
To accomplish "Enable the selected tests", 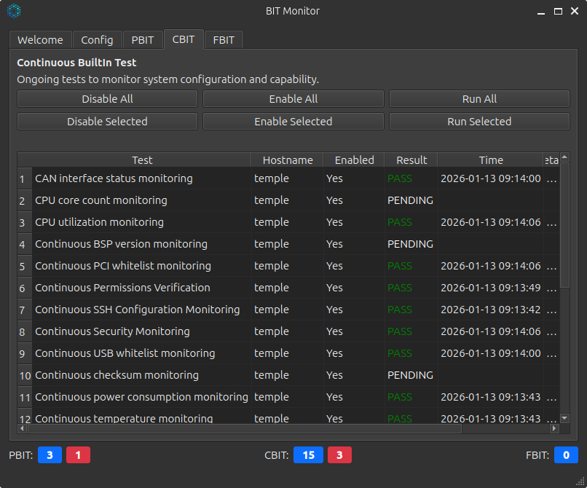I will pos(293,121).
